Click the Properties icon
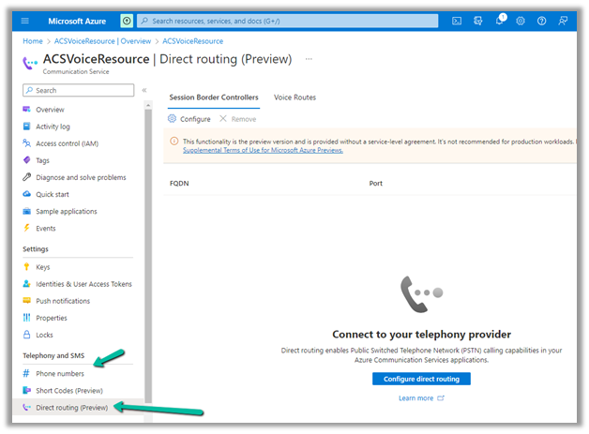The image size is (589, 434). click(26, 318)
